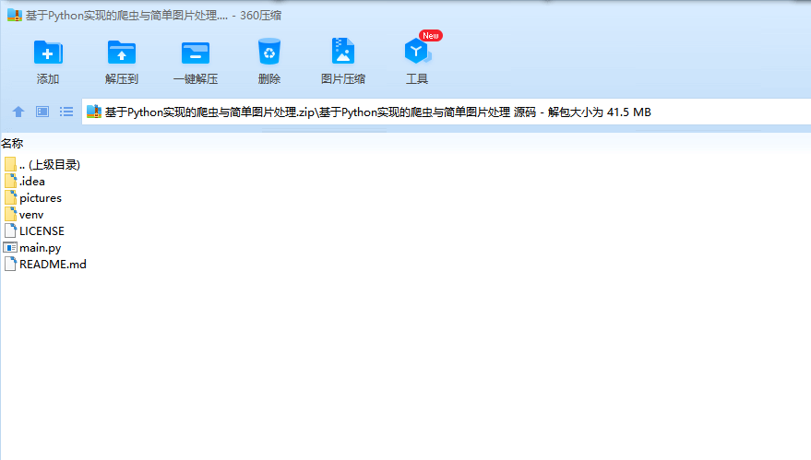
Task: Click the parent directory folder icon
Action: (10, 164)
